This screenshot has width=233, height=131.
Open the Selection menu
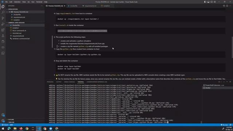pyautogui.click(x=17, y=2)
